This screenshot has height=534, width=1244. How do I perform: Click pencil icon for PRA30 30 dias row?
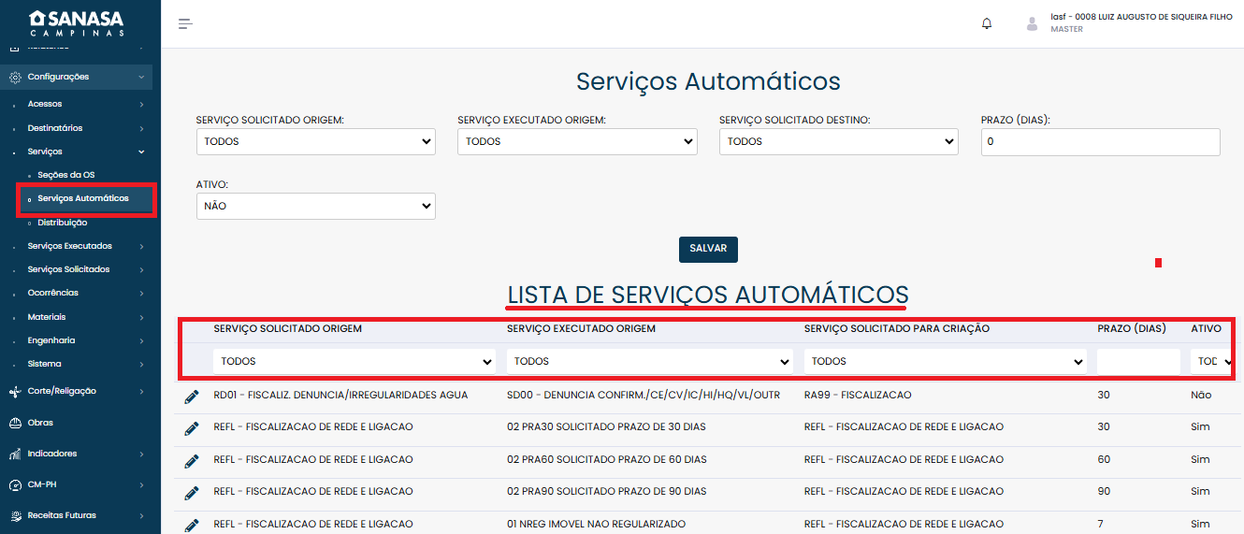coord(192,428)
